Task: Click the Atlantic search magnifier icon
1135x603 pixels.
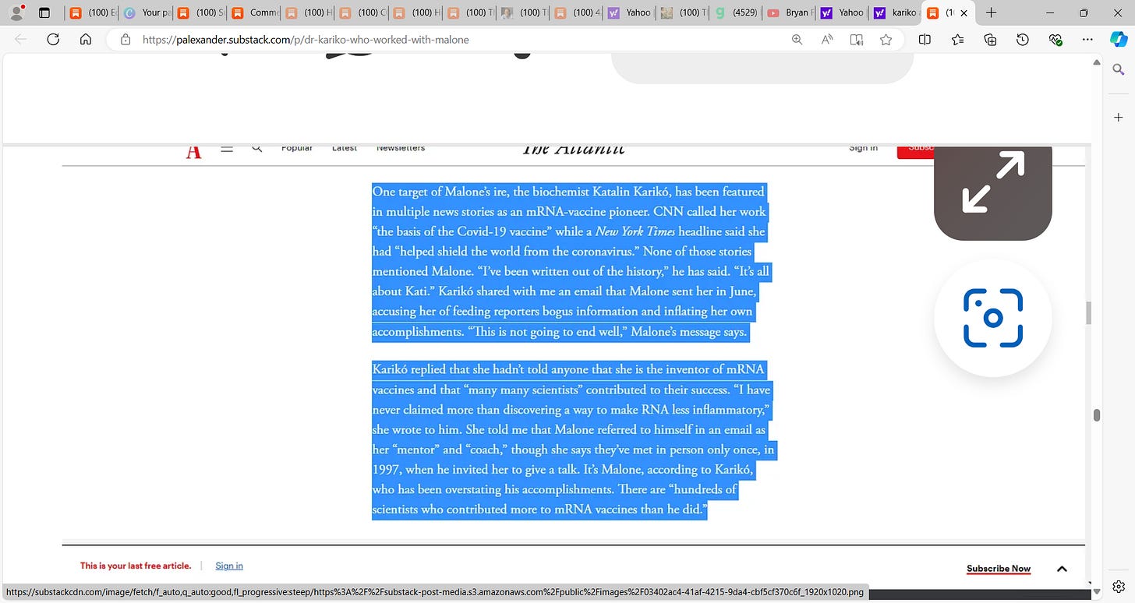Action: click(256, 148)
